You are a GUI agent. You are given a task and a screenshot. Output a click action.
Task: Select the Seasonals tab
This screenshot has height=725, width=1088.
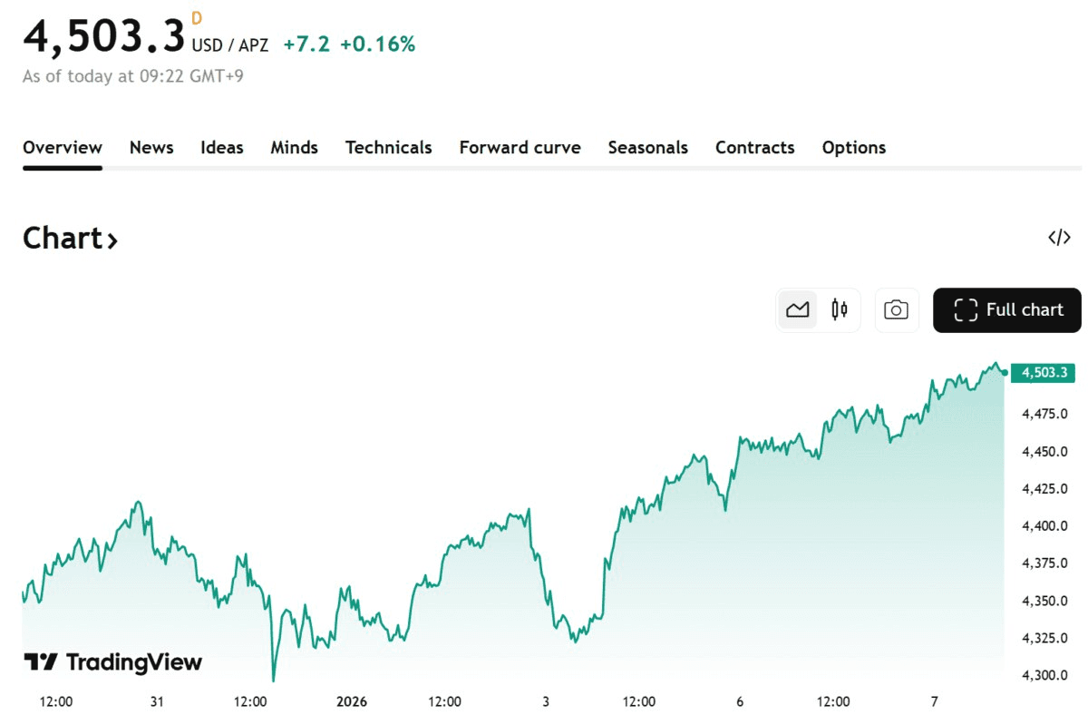[647, 147]
